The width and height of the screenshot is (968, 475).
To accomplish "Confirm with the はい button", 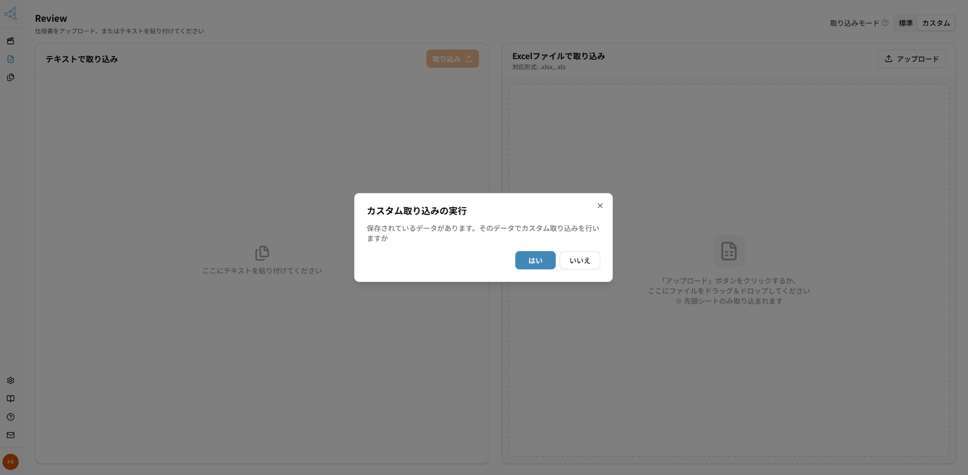I will coord(535,260).
